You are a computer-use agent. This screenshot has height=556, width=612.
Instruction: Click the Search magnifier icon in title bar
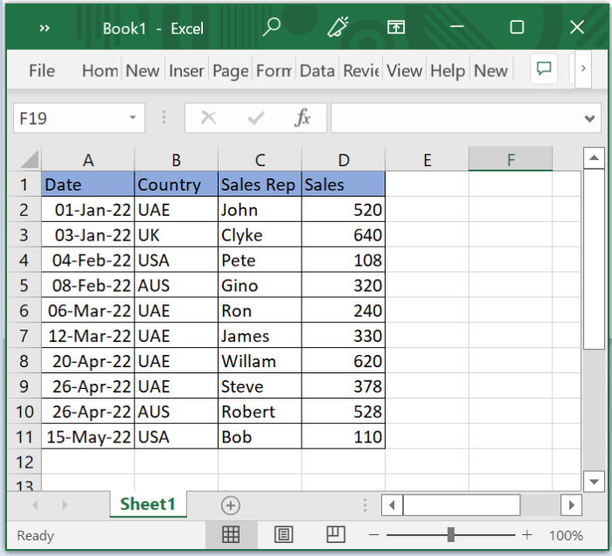[272, 28]
